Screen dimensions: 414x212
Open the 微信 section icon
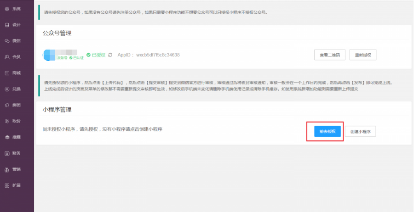point(7,41)
